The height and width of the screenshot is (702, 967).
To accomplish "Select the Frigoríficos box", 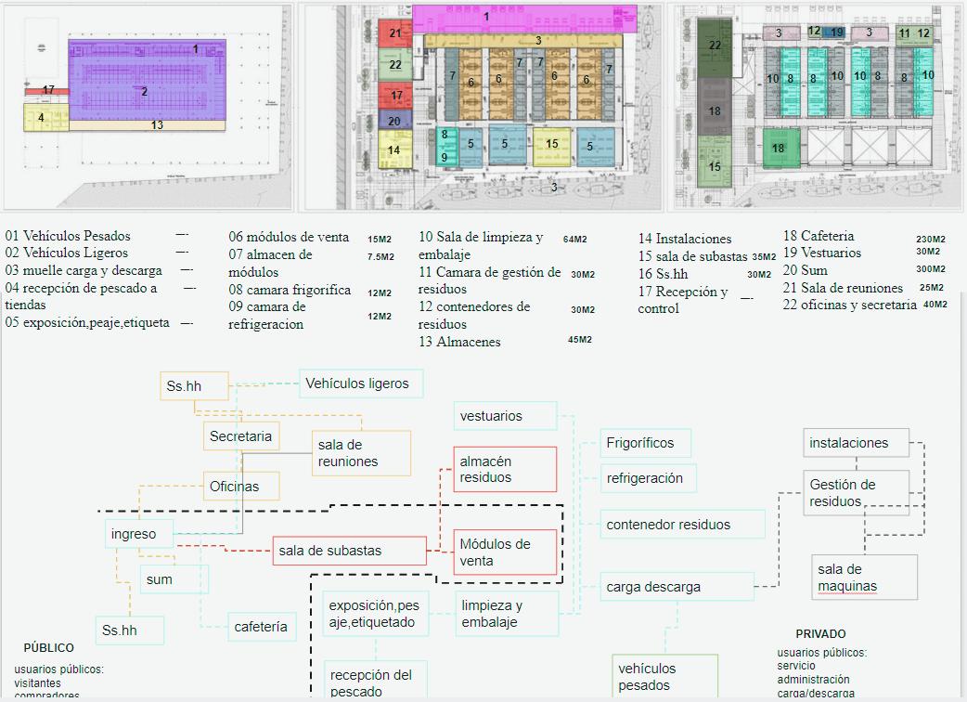I will coord(645,443).
